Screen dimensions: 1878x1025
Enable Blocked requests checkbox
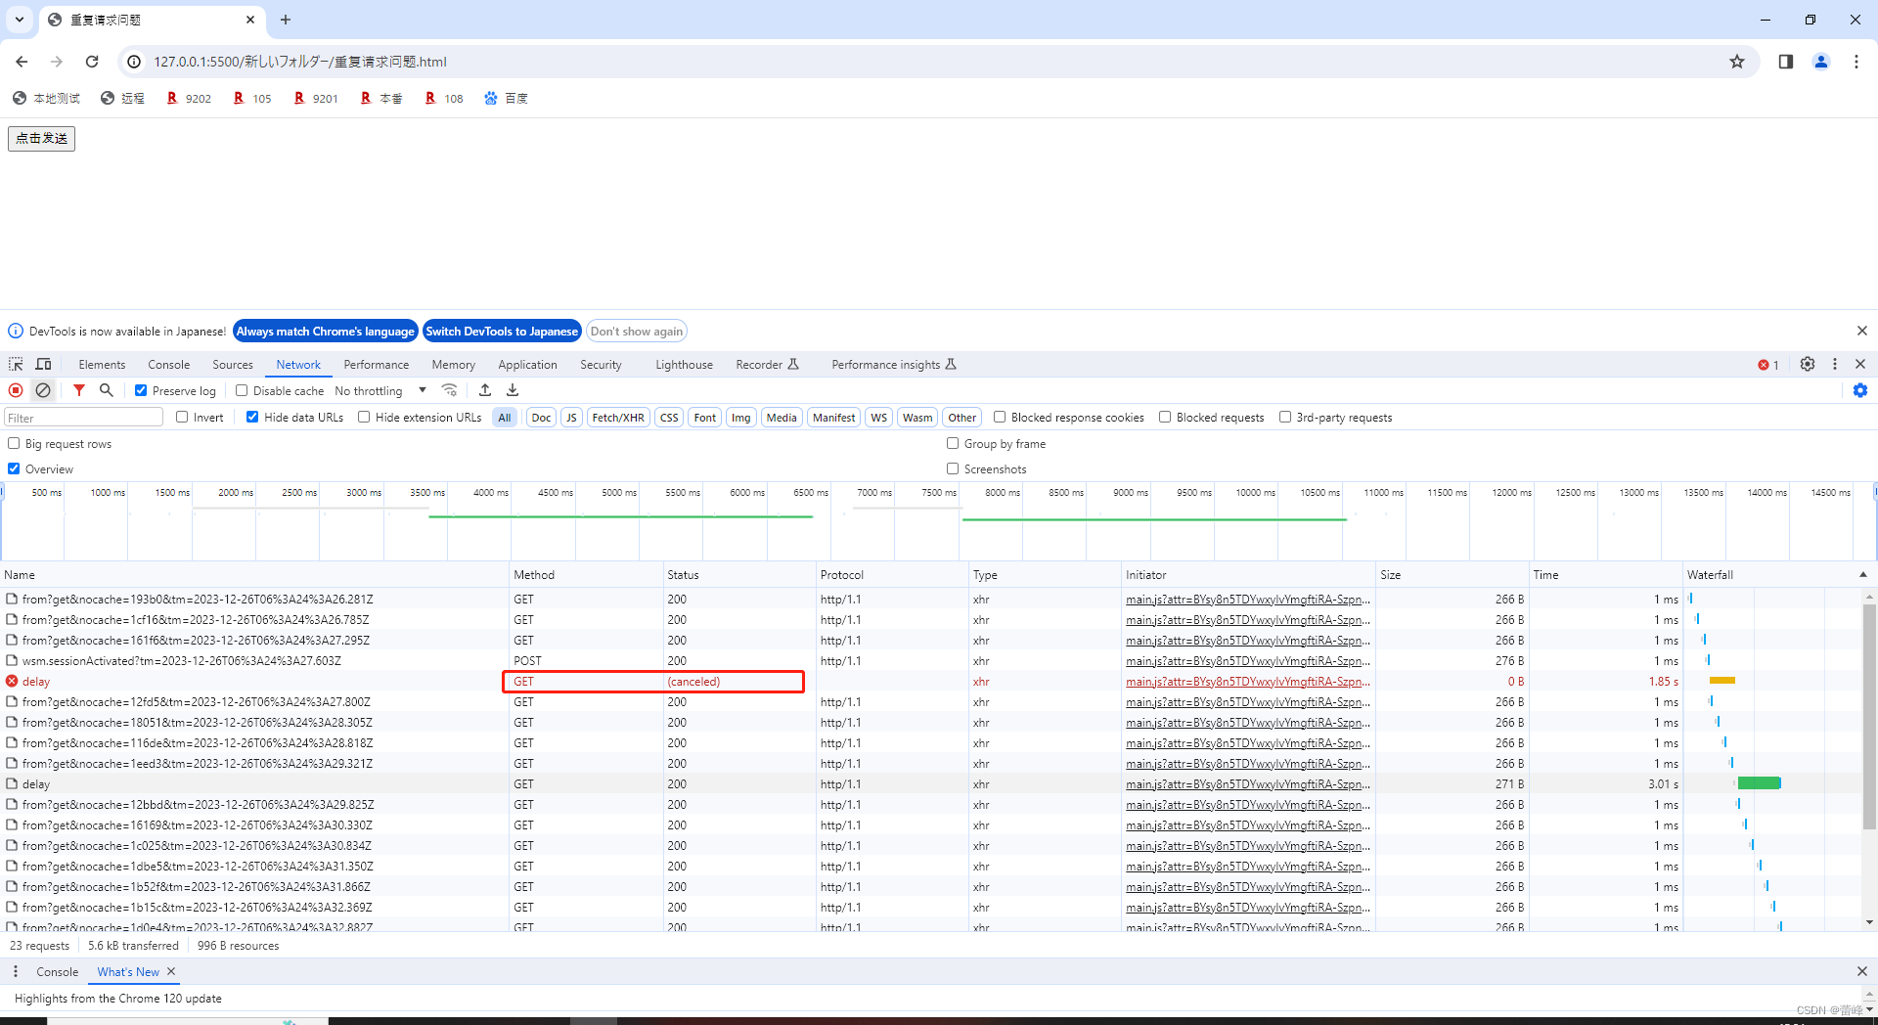click(1165, 417)
